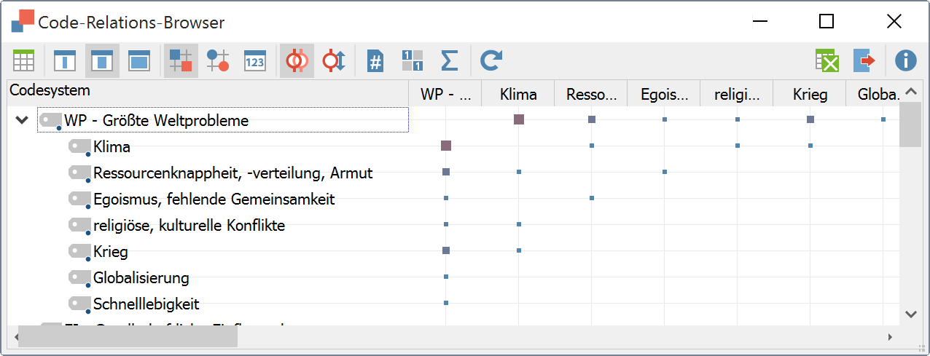The width and height of the screenshot is (930, 356).
Task: Select the WP - Größte Weltprobleme row
Action: (x=223, y=120)
